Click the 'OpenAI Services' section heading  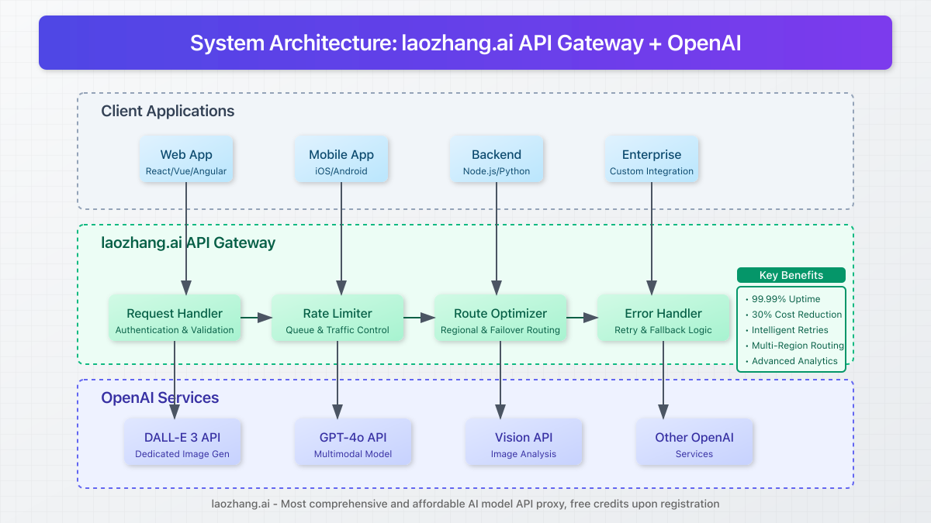[160, 397]
